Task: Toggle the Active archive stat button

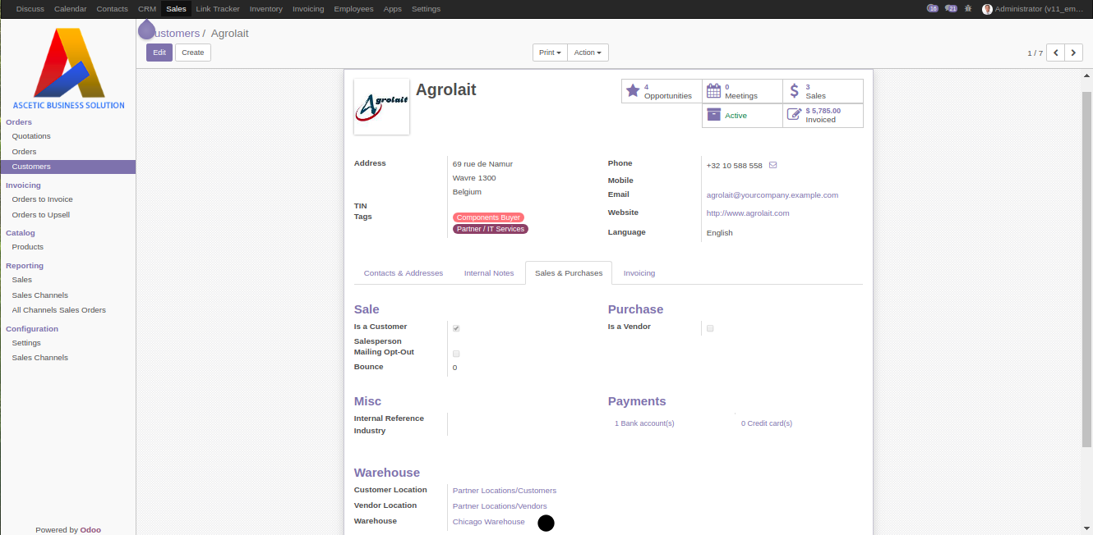Action: 742,116
